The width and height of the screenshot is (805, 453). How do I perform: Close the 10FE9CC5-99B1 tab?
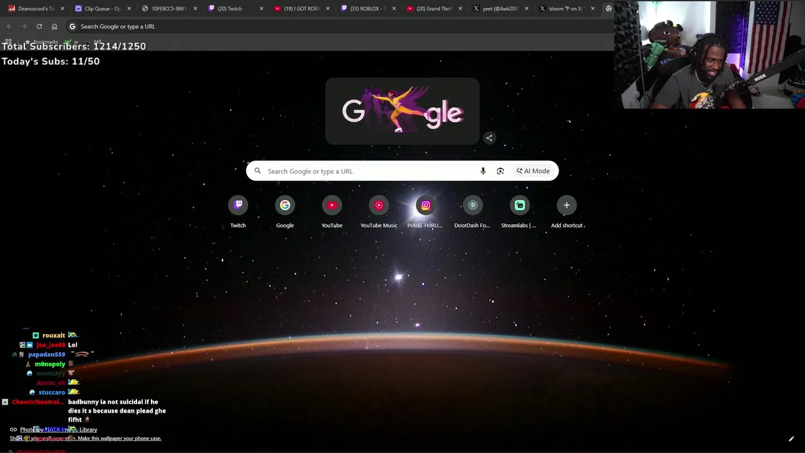[196, 9]
